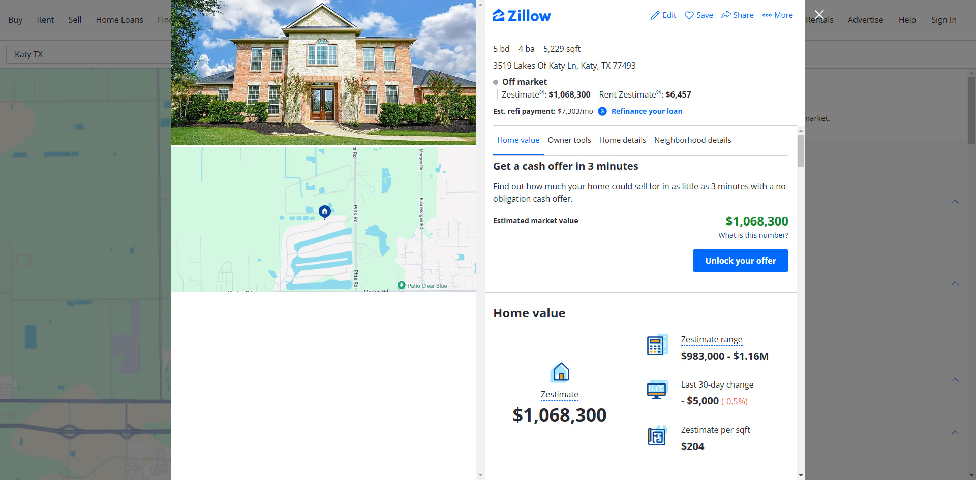
Task: Open the More options menu
Action: pos(777,15)
